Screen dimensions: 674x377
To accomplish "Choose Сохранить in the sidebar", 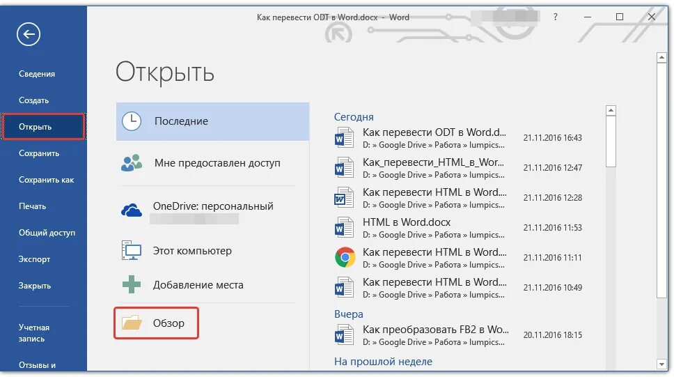I will [x=39, y=153].
